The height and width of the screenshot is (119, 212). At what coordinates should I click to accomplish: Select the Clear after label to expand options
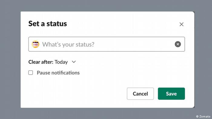[41, 62]
